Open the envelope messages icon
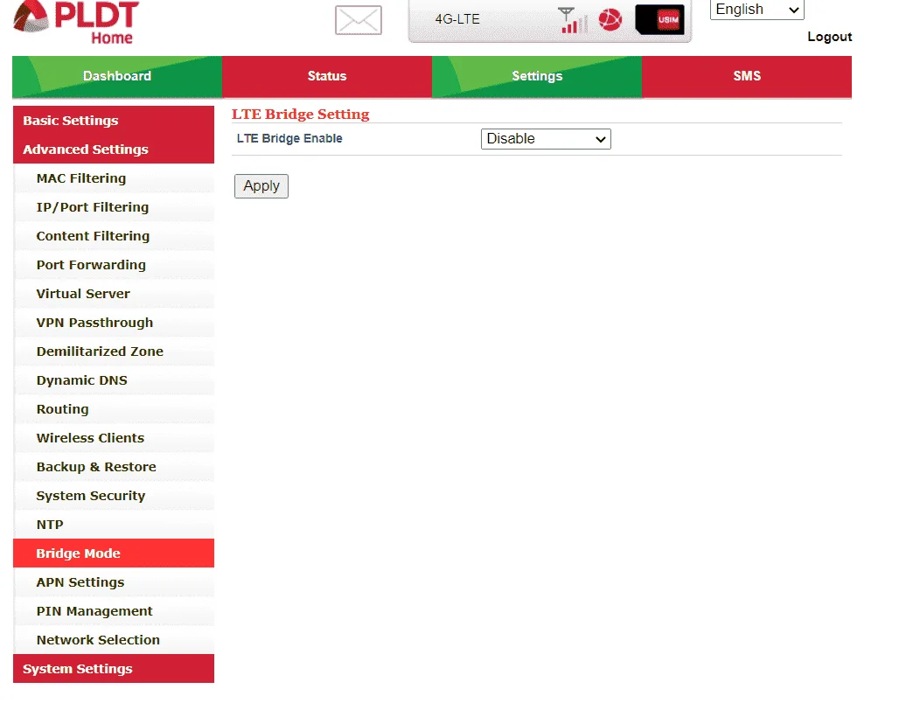913x710 pixels. pyautogui.click(x=358, y=20)
